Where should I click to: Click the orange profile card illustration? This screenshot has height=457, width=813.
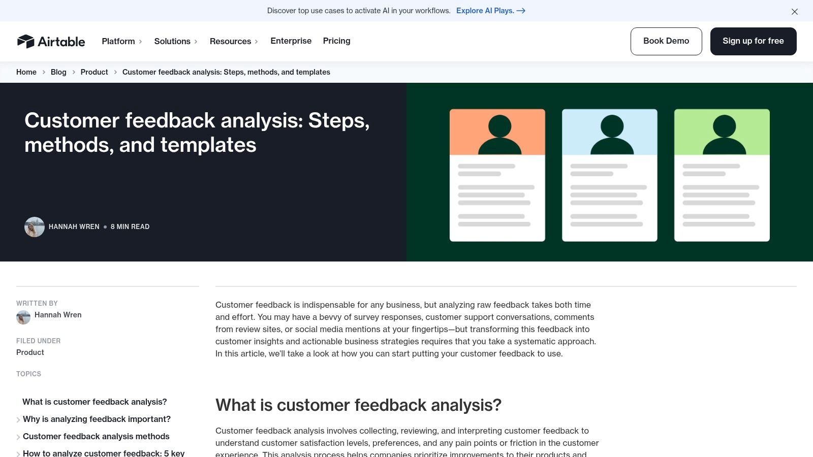tap(497, 175)
